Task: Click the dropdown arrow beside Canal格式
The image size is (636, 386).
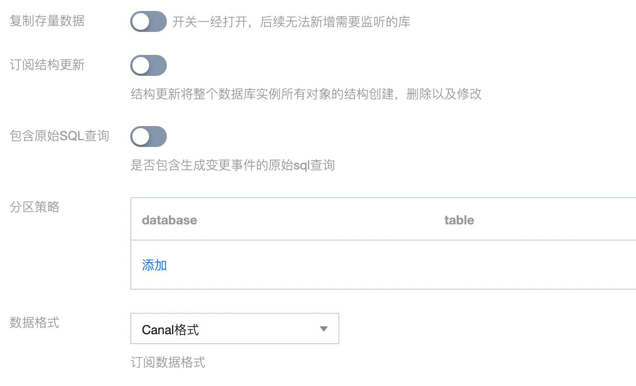Action: 323,329
